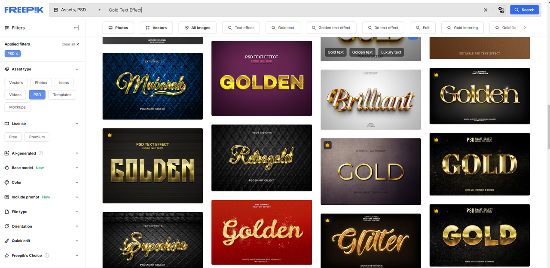The image size is (550, 268).
Task: Click the Filters sliders icon
Action: pyautogui.click(x=7, y=27)
